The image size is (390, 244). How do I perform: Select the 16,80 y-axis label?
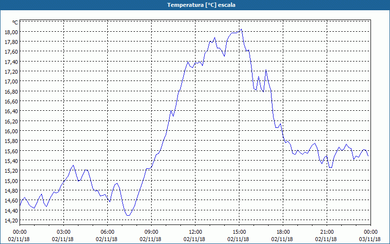point(11,91)
